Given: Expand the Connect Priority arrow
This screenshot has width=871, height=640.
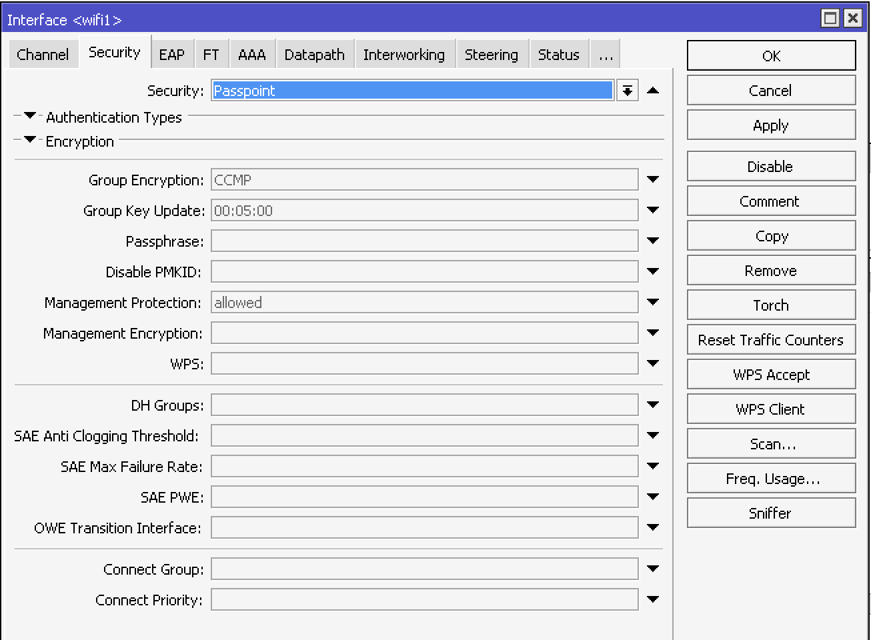Looking at the screenshot, I should [653, 599].
